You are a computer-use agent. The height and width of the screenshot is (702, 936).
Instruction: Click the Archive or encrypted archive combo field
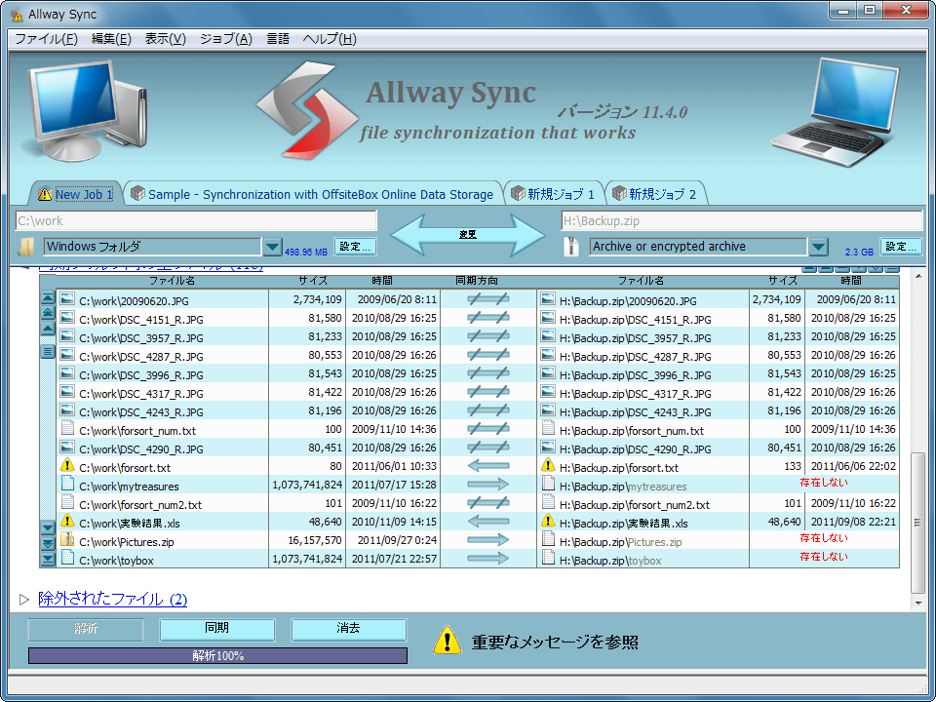point(699,247)
